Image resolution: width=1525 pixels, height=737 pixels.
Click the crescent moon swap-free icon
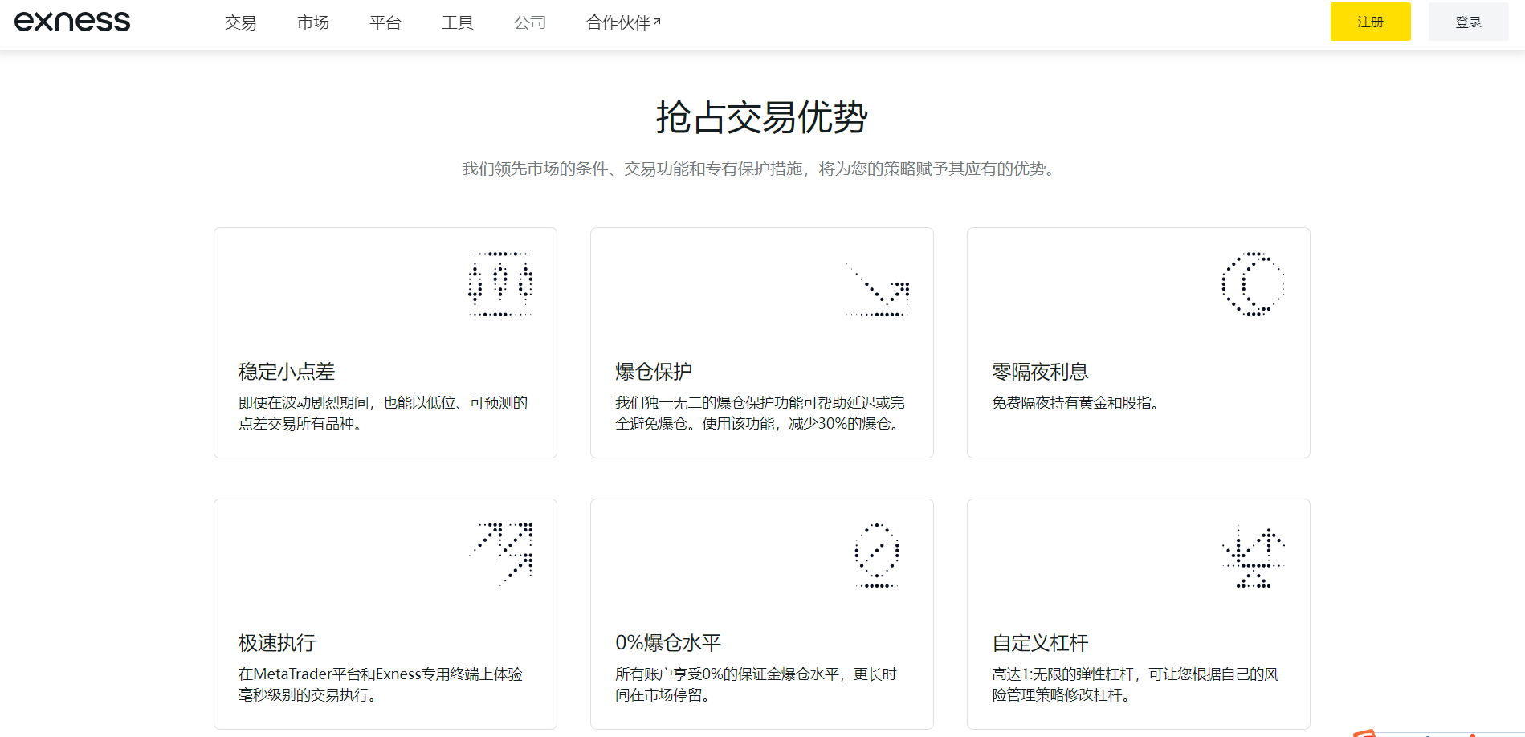(x=1253, y=284)
